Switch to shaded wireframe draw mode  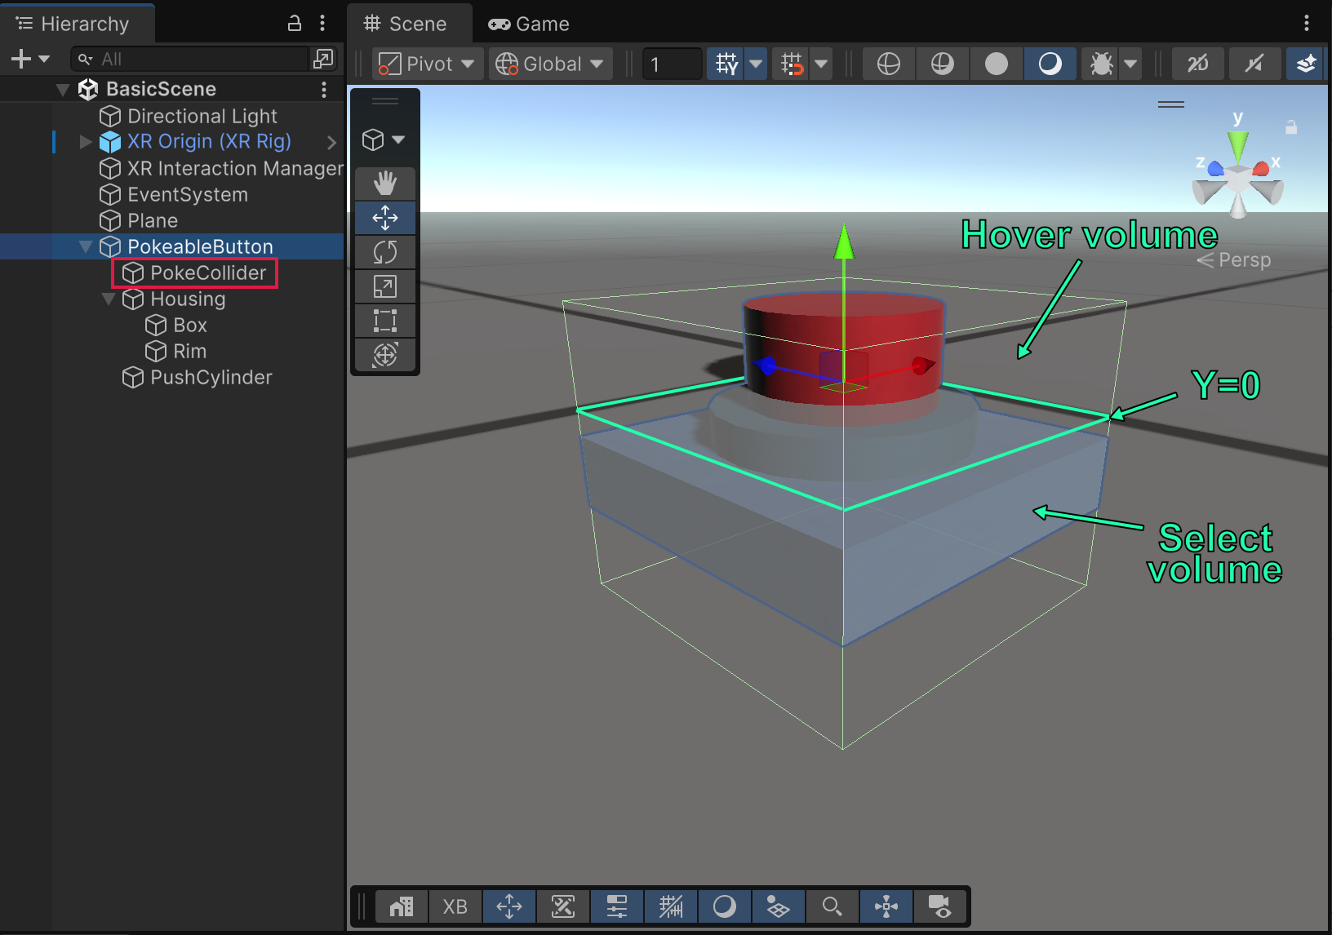pyautogui.click(x=943, y=64)
